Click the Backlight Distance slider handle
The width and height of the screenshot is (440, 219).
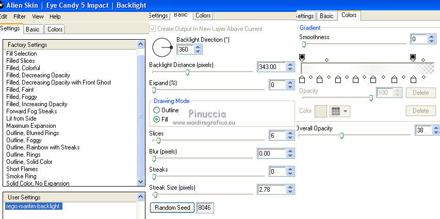click(187, 72)
